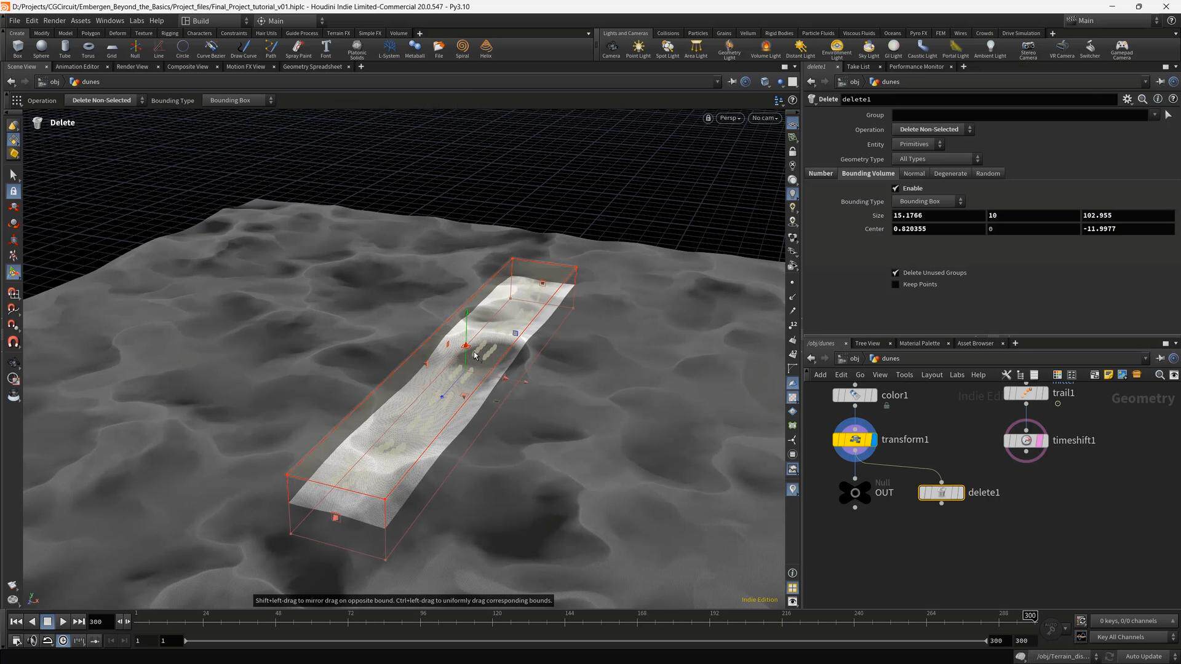Switch to the Degenerate tab
1181x664 pixels.
pos(950,173)
